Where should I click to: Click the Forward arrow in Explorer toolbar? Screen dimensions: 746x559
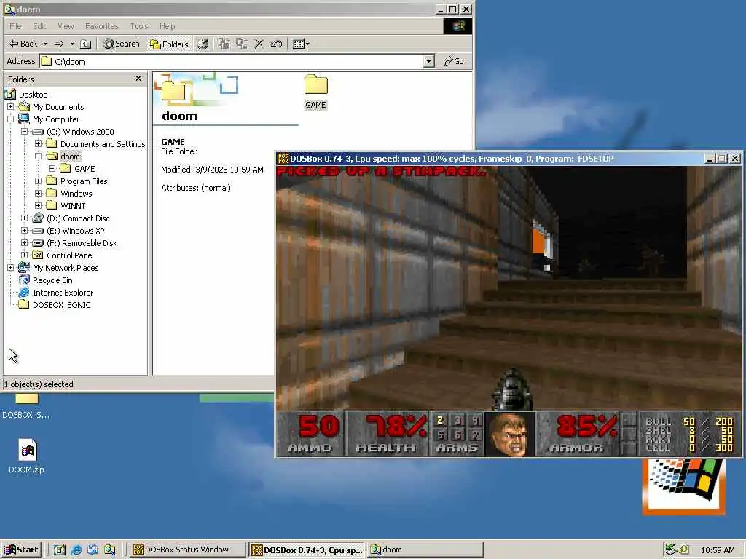[59, 44]
